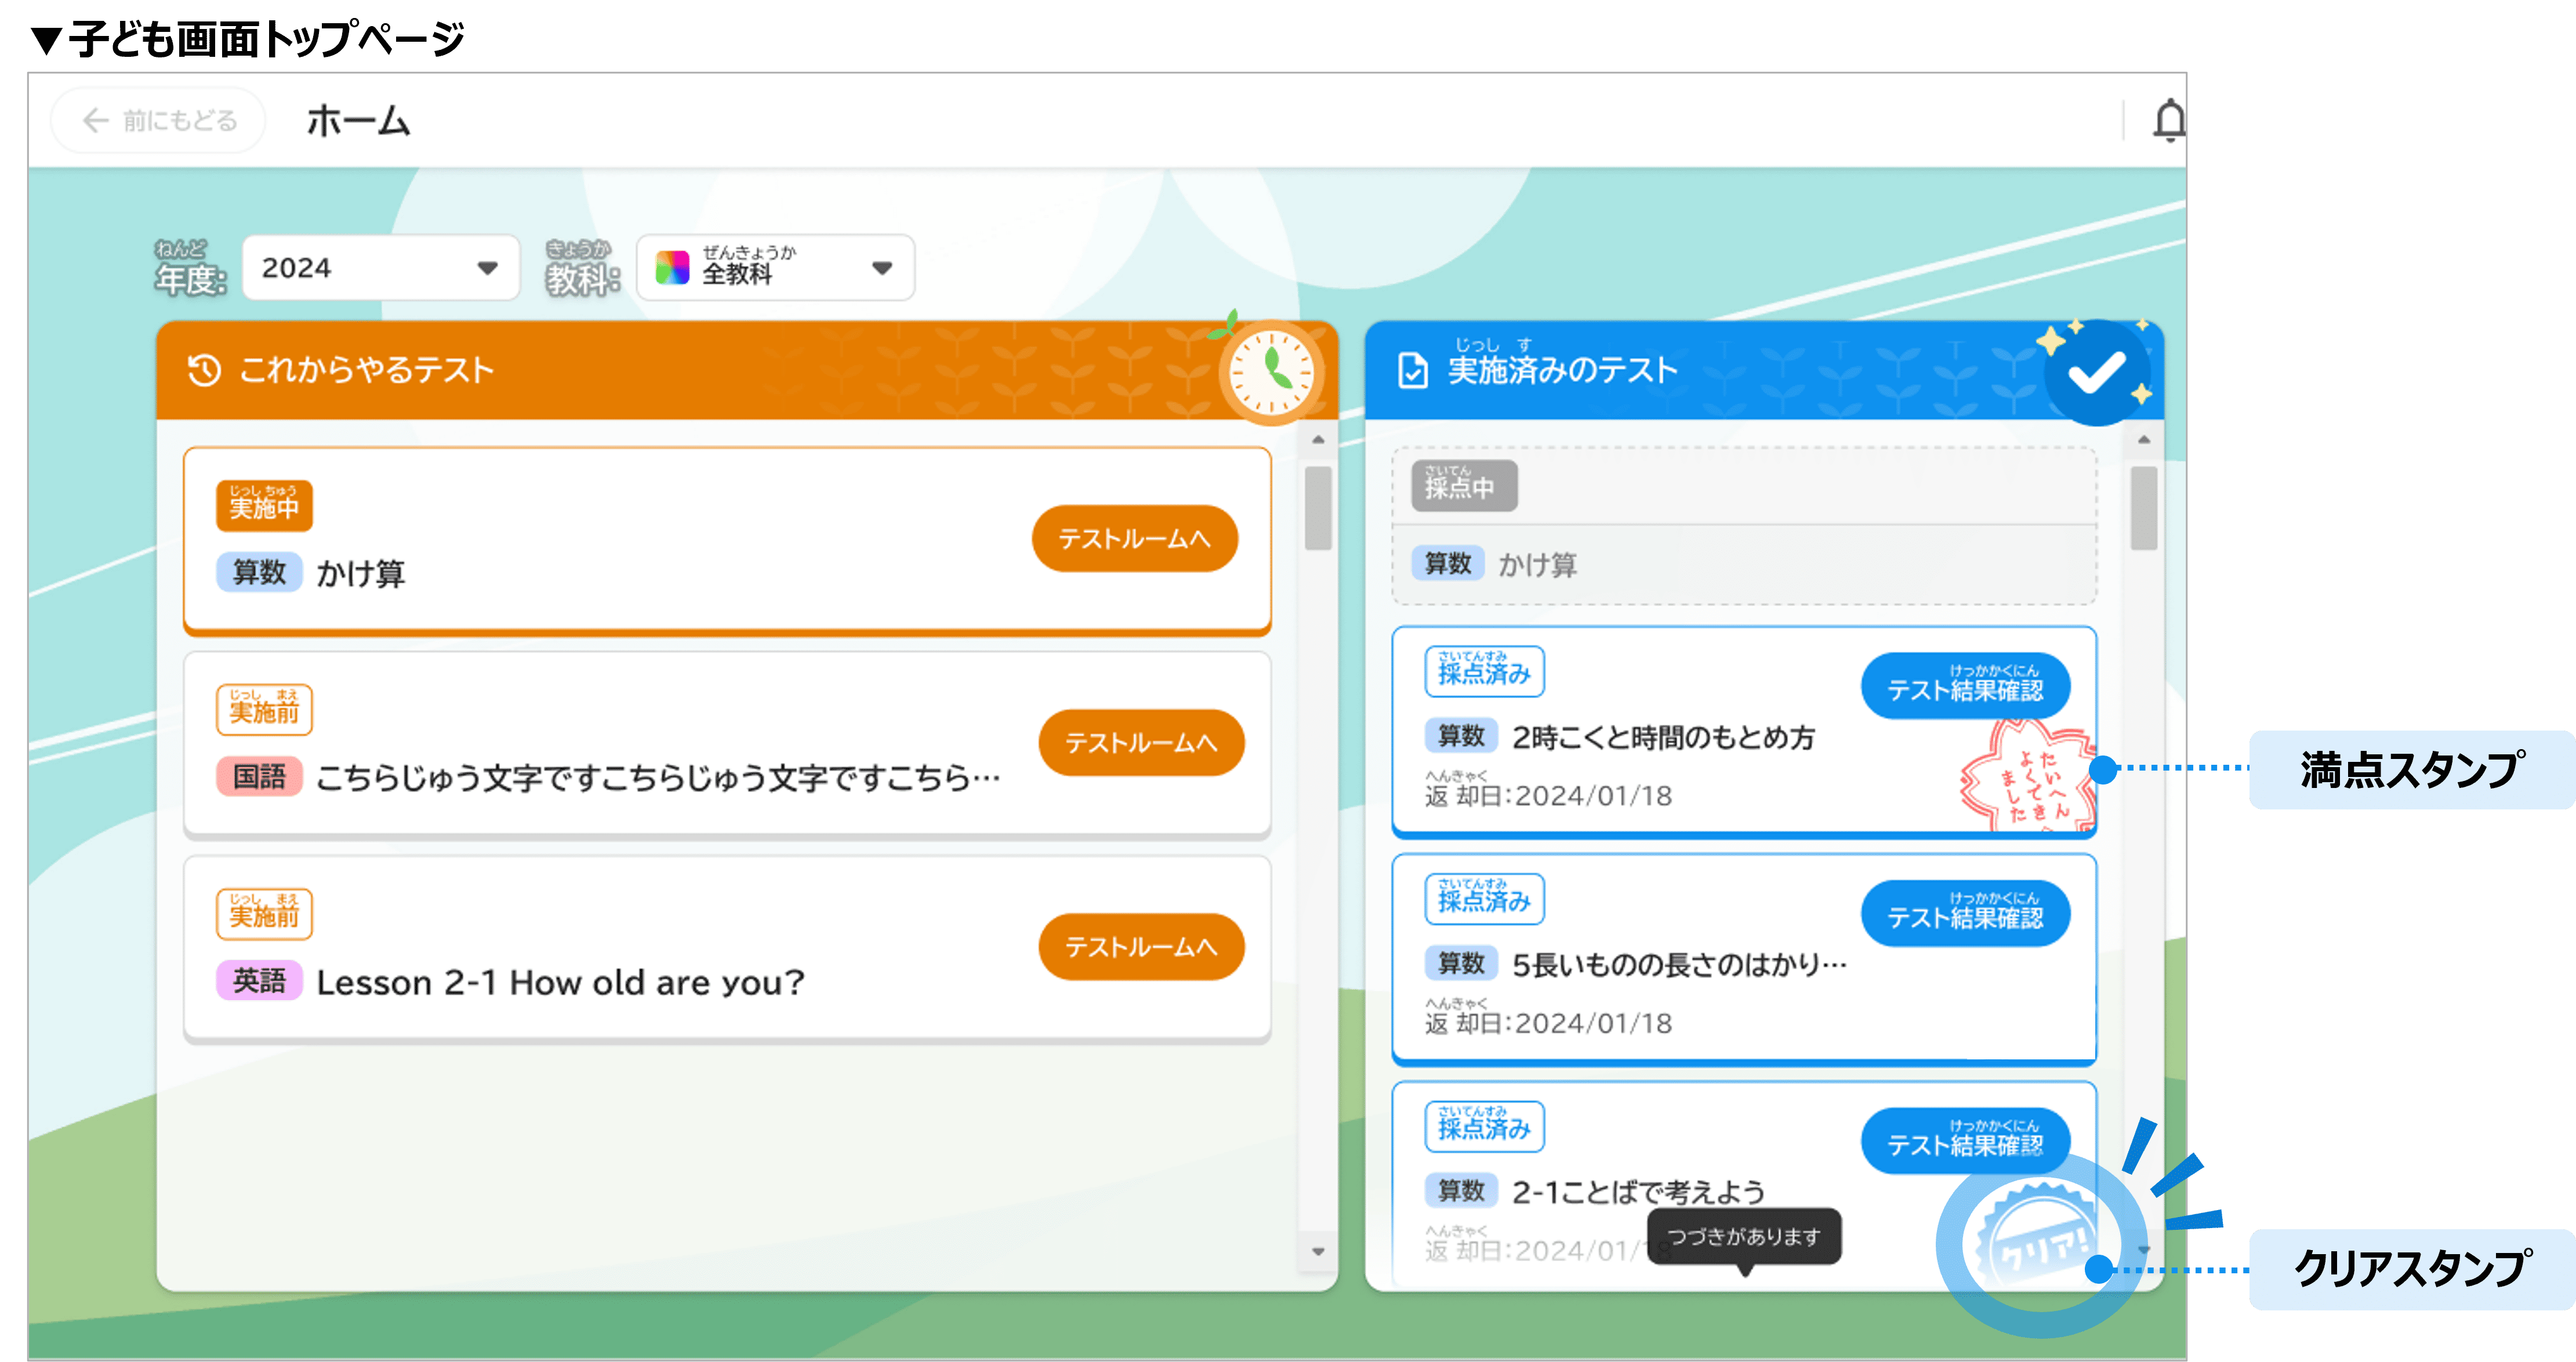Open テストルームへ for Lesson 2-1 English test

(1141, 947)
